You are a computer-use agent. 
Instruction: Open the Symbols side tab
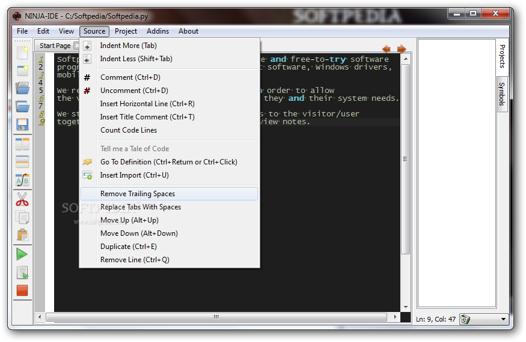pos(502,94)
